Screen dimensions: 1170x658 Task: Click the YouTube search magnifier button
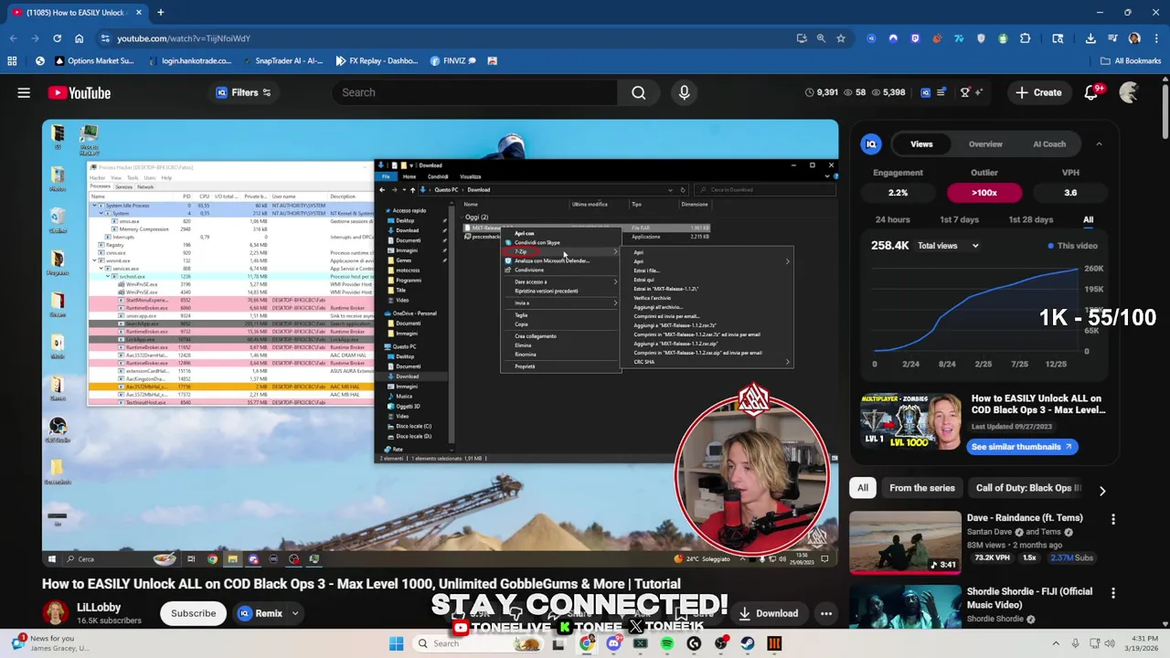coord(638,92)
